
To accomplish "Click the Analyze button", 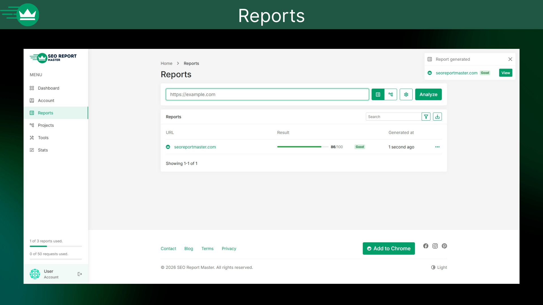I will 428,94.
